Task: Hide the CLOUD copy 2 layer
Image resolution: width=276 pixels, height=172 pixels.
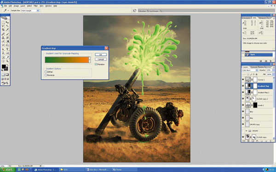Action: [243, 99]
